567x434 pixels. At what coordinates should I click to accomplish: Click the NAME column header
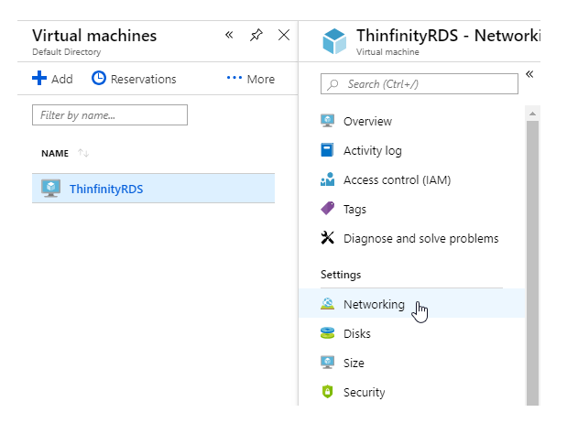55,153
